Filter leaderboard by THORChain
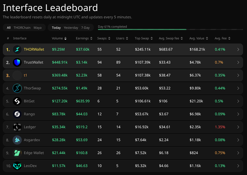The height and width of the screenshot is (175, 247). tap(22, 28)
